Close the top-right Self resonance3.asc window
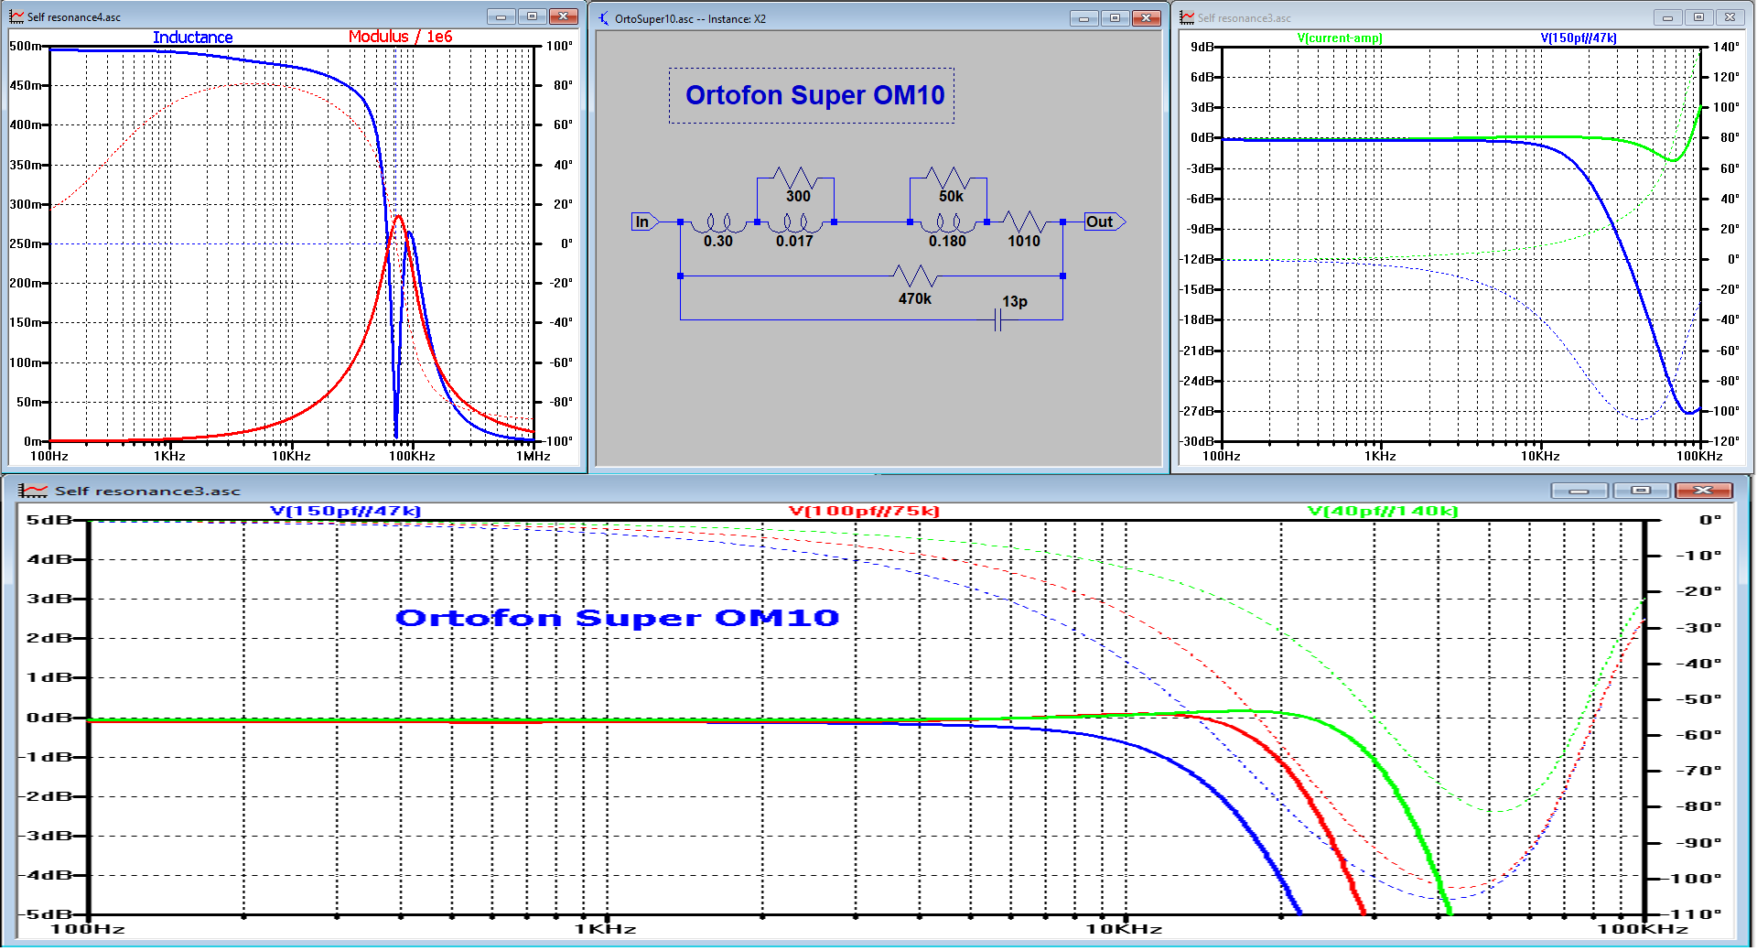This screenshot has height=951, width=1757. [x=1730, y=17]
